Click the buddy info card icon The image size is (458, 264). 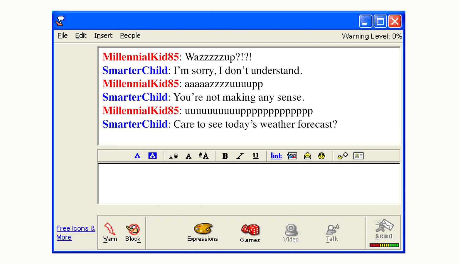click(x=358, y=156)
